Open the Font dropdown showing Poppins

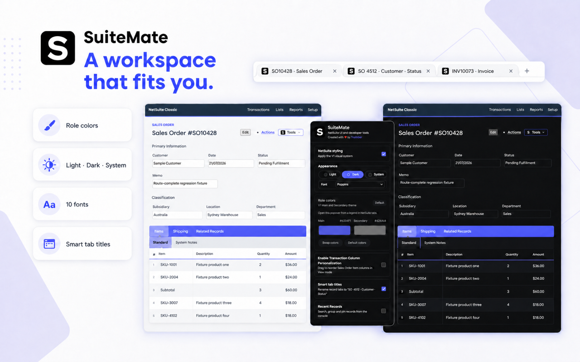361,185
